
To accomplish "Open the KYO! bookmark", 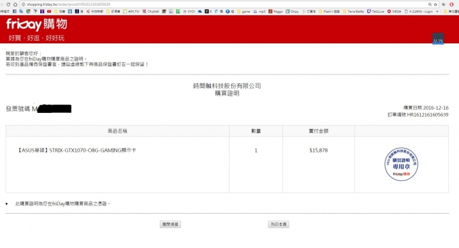I will click(x=189, y=11).
